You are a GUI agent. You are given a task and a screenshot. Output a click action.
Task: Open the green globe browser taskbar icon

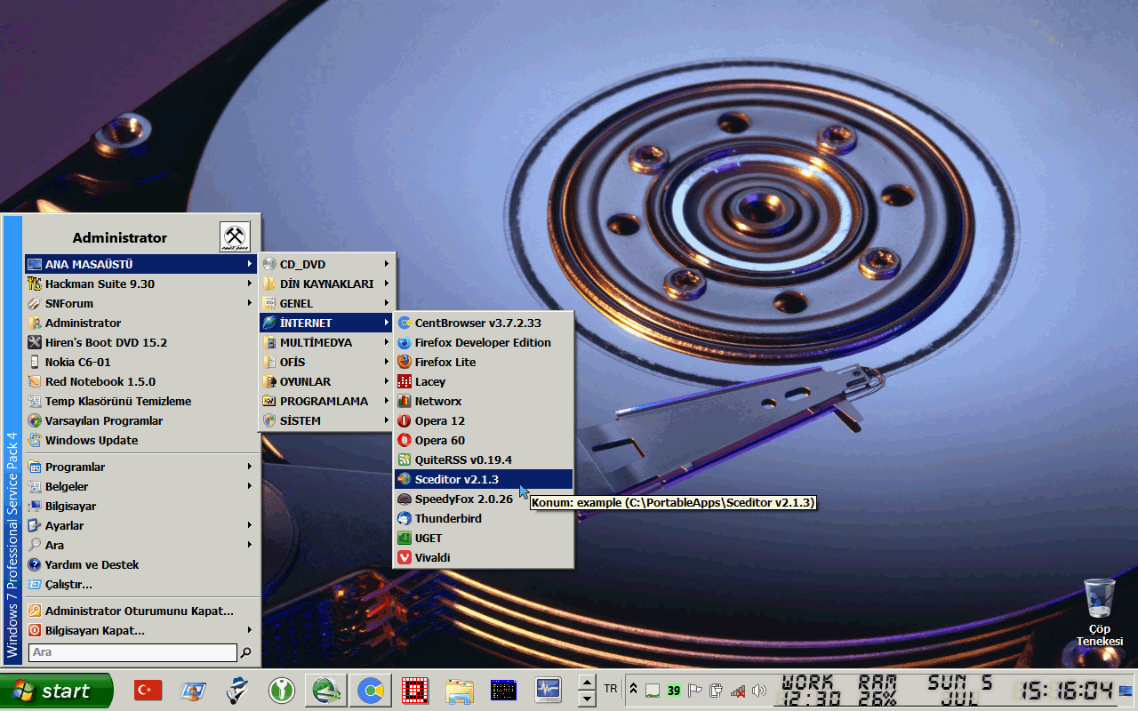pyautogui.click(x=325, y=690)
